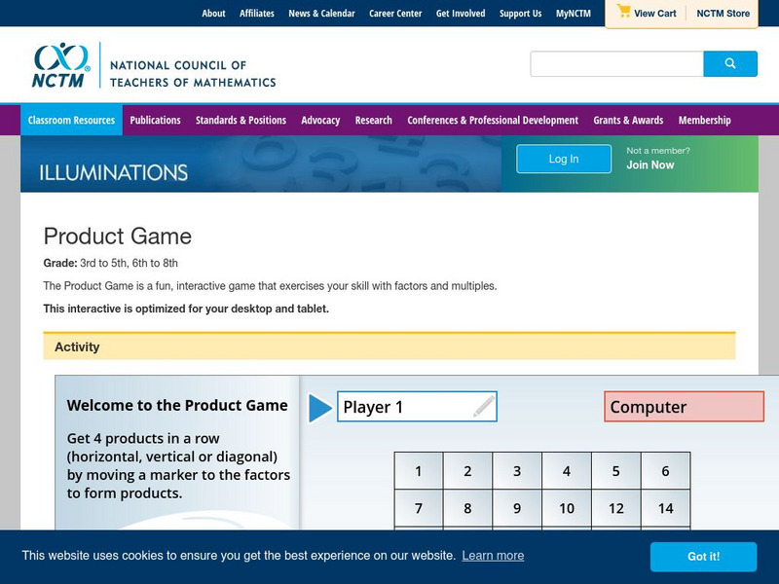Open the Publications tab
Viewport: 779px width, 584px height.
click(x=155, y=120)
